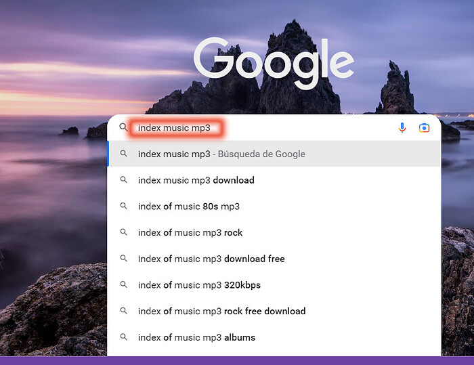
Task: Choose 'index music mp3 download' suggestion
Action: click(x=274, y=180)
